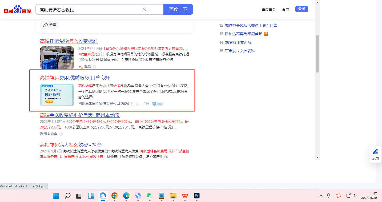Launch Photoshop from the taskbar
The width and height of the screenshot is (382, 202).
point(197,196)
